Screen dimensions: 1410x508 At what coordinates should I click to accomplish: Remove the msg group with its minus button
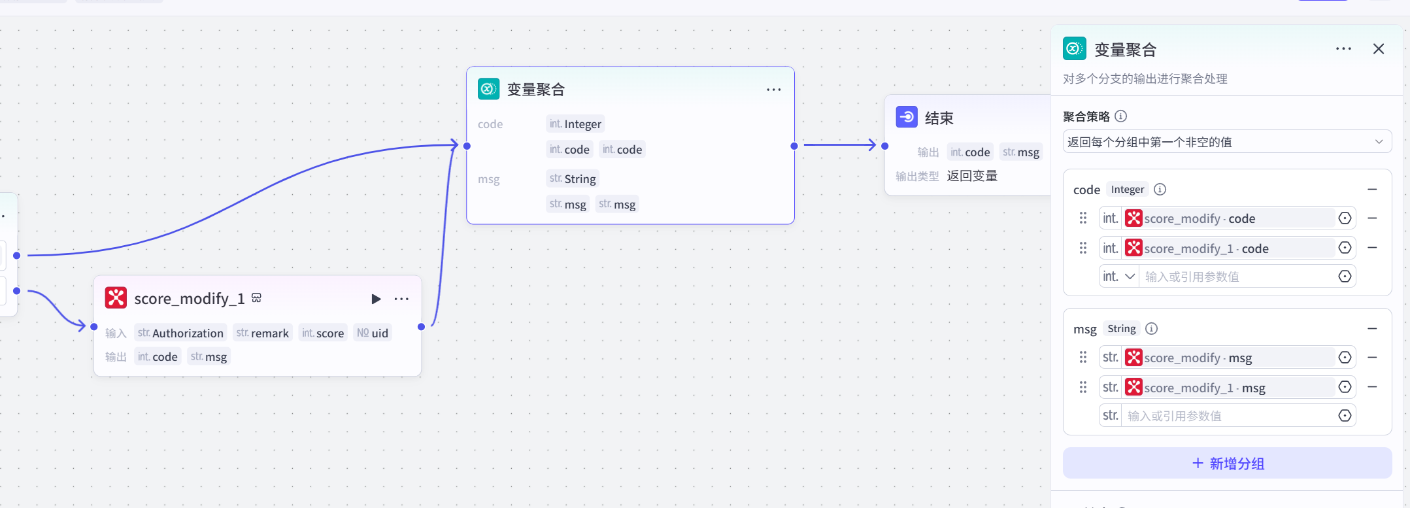point(1372,329)
